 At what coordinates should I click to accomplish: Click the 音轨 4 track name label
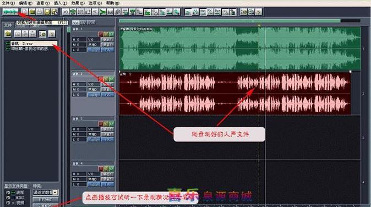(78, 164)
